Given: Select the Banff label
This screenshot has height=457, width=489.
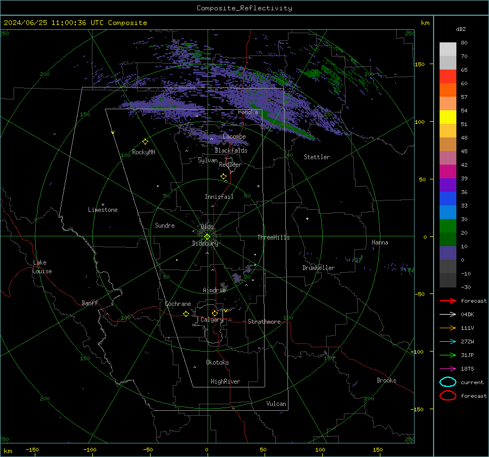Looking at the screenshot, I should tap(90, 303).
